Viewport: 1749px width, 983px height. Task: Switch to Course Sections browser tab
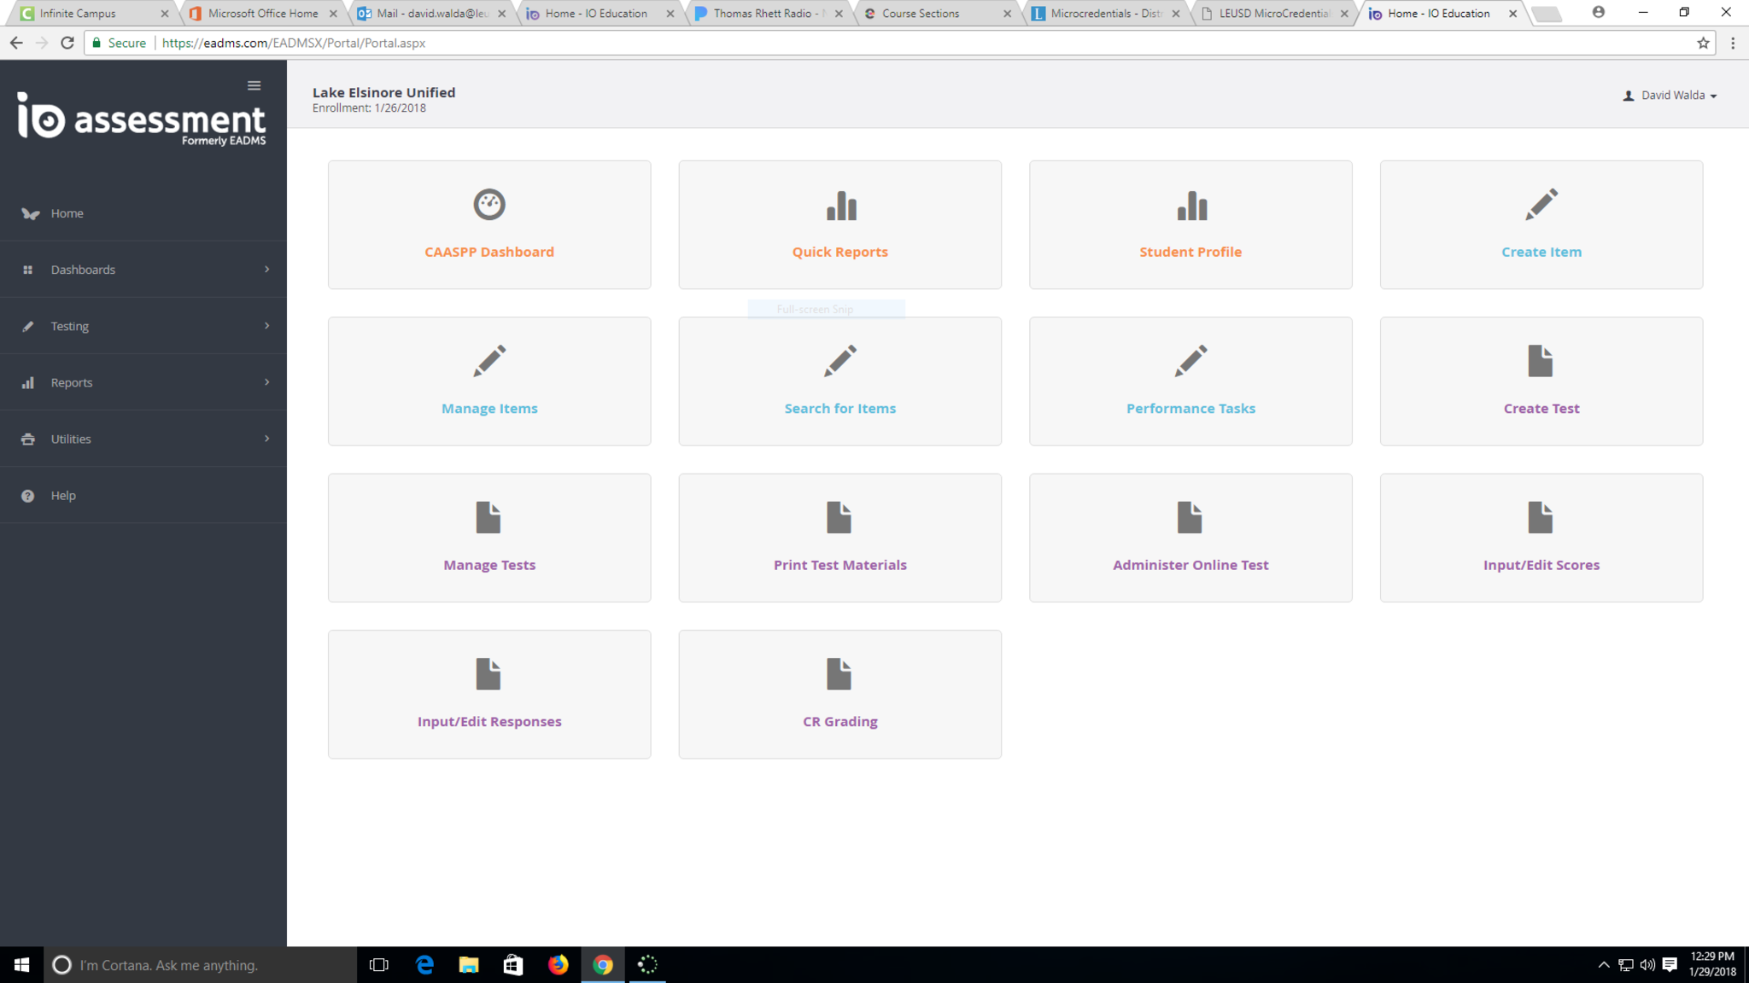(921, 14)
